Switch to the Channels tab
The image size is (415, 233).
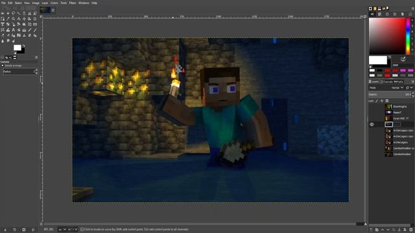388,82
